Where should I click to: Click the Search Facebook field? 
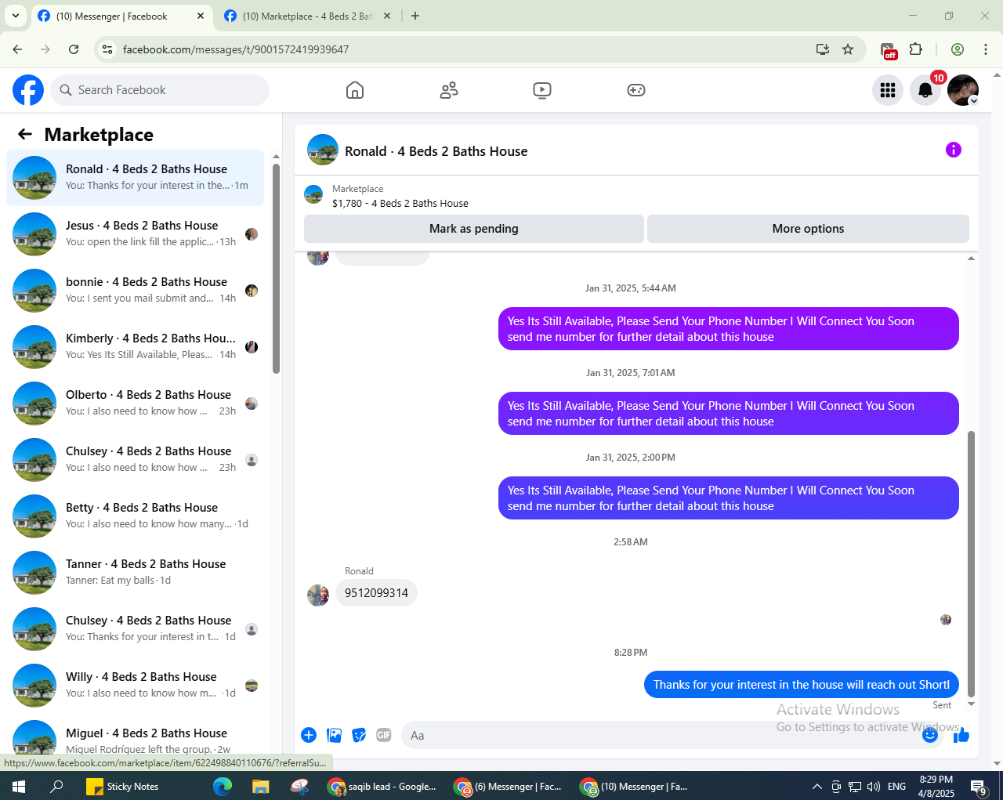point(160,90)
